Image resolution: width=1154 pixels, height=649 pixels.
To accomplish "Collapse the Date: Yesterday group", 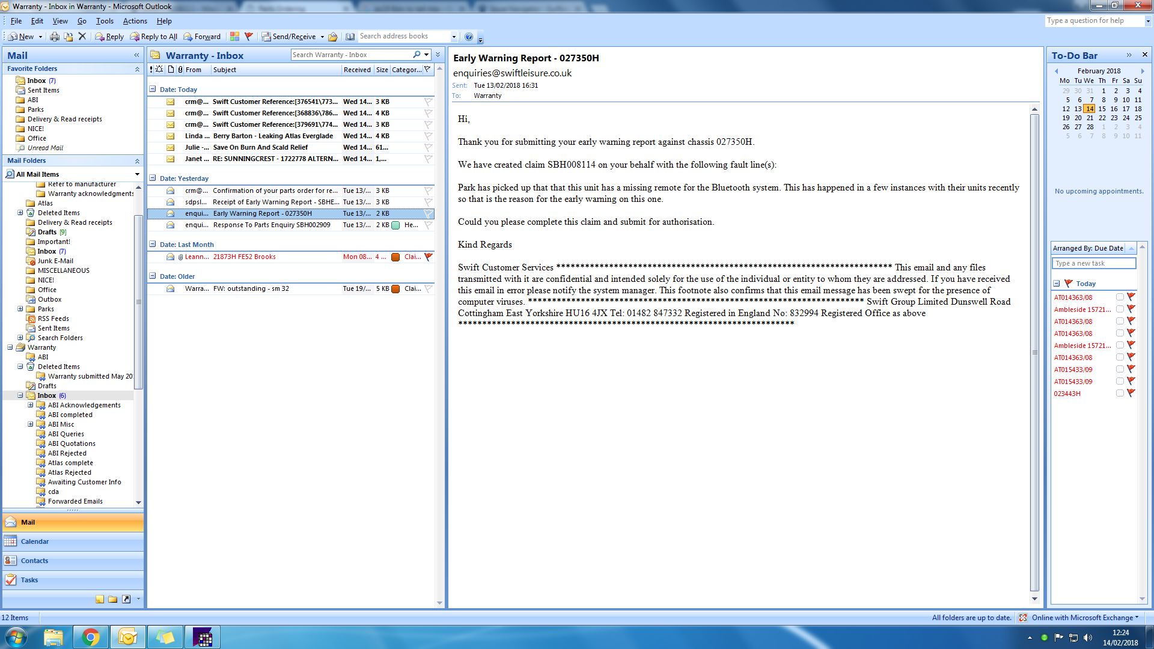I will (x=153, y=178).
